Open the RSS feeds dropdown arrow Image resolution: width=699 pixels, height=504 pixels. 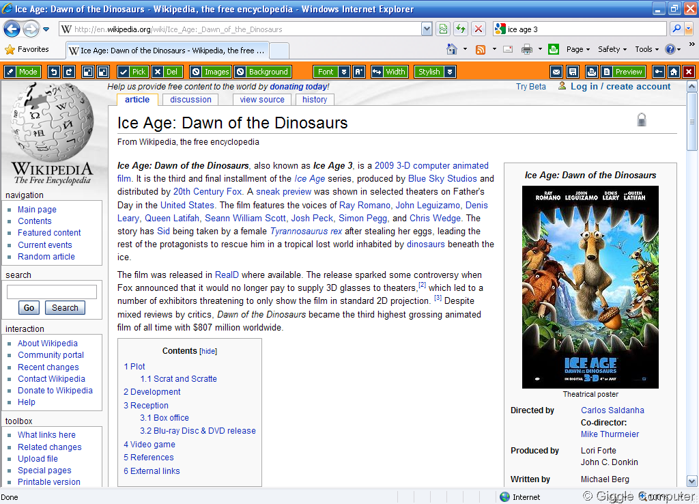point(494,49)
